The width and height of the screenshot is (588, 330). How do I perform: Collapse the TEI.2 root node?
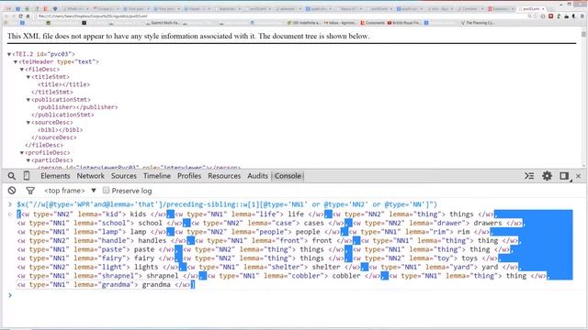pyautogui.click(x=9, y=54)
